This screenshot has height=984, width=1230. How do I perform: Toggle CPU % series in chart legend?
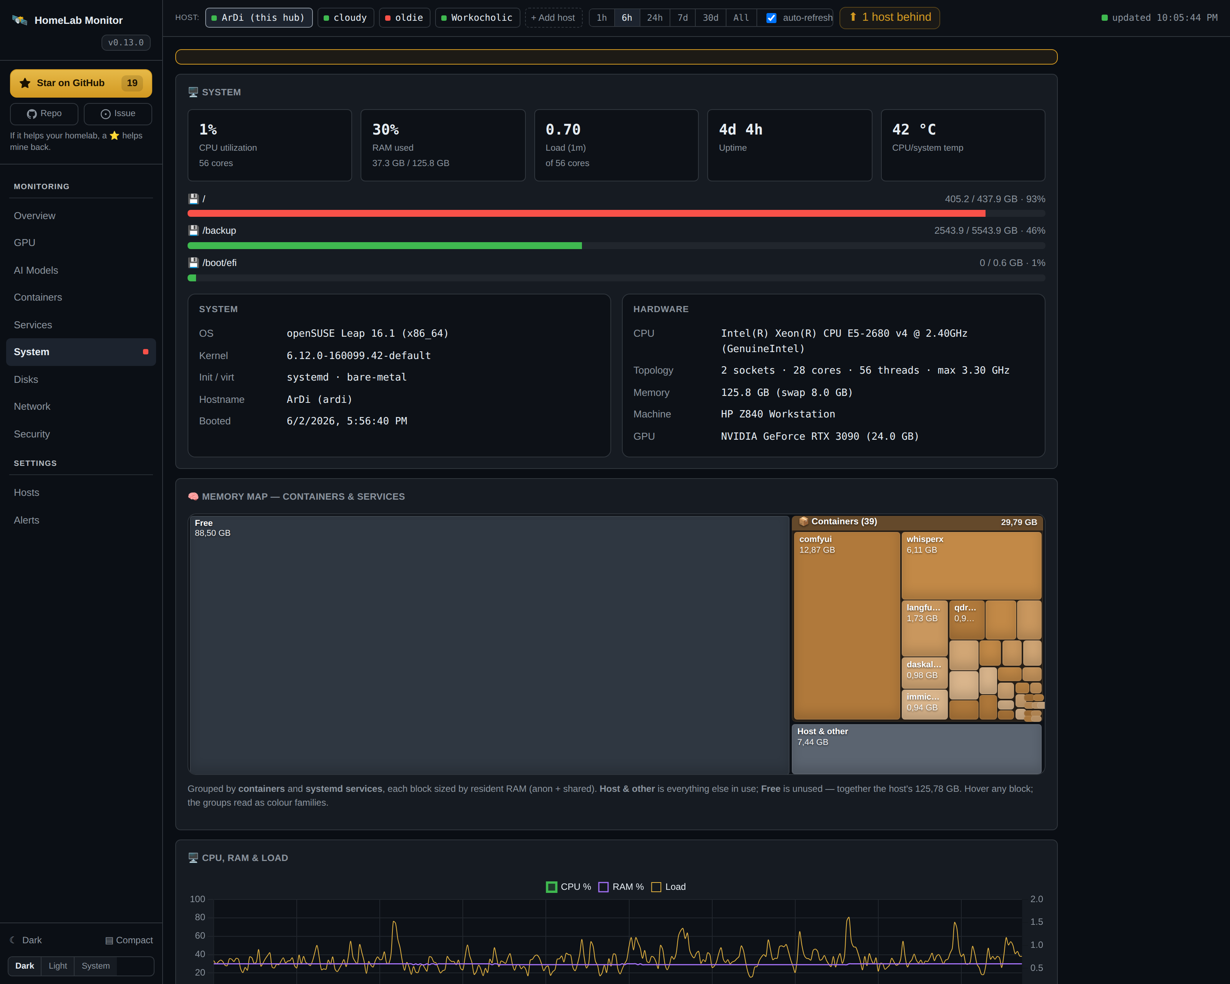pyautogui.click(x=568, y=887)
